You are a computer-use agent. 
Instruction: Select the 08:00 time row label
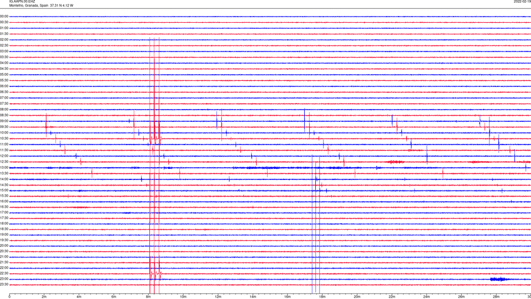coord(4,110)
